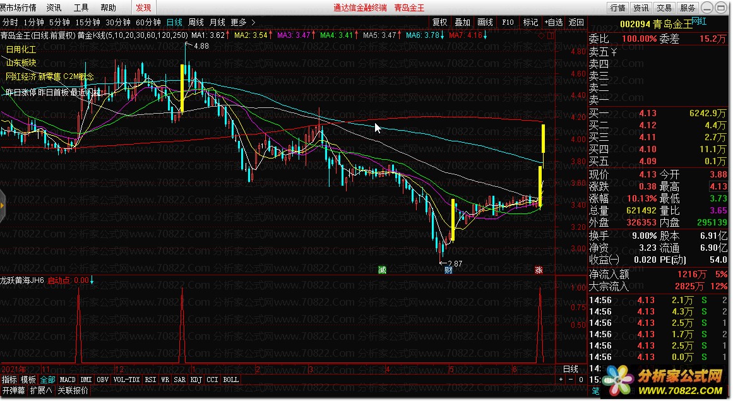Open the 复权 adjustment options
Screen dimensions: 733x401
tap(439, 22)
